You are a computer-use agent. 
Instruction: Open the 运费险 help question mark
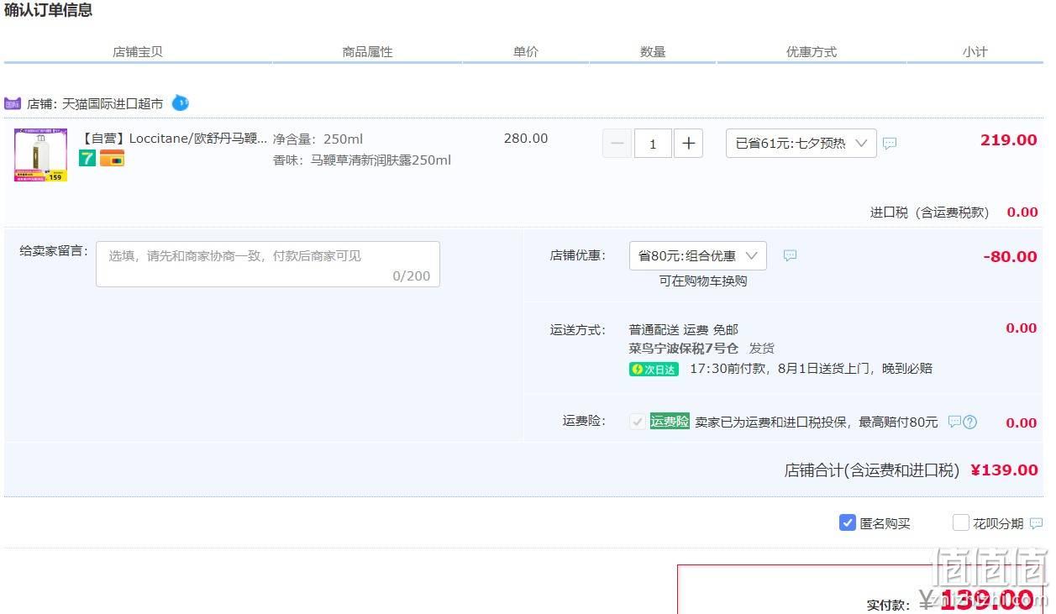tap(970, 422)
